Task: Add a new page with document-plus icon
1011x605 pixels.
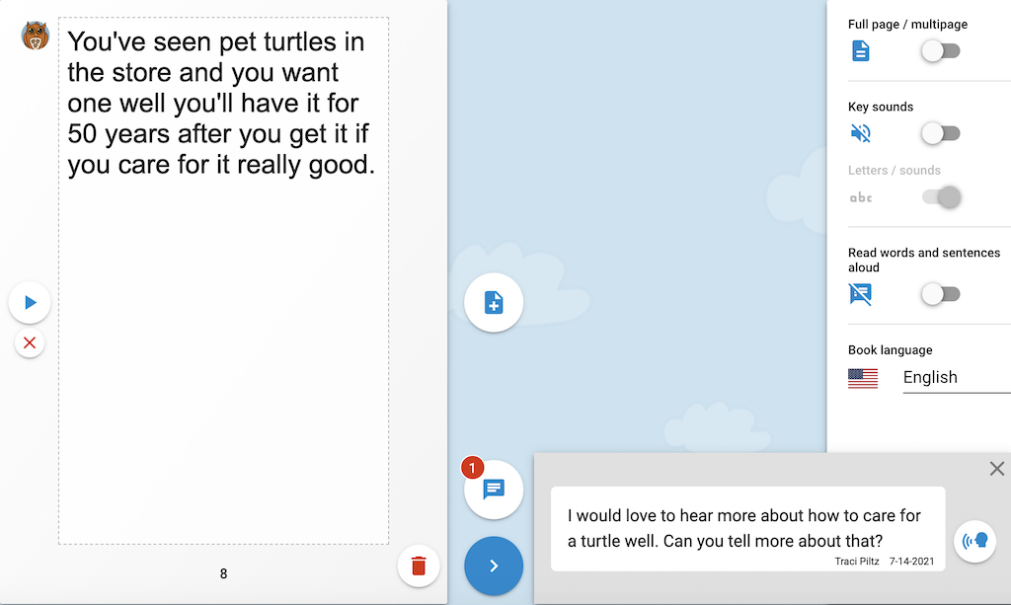Action: coord(494,302)
